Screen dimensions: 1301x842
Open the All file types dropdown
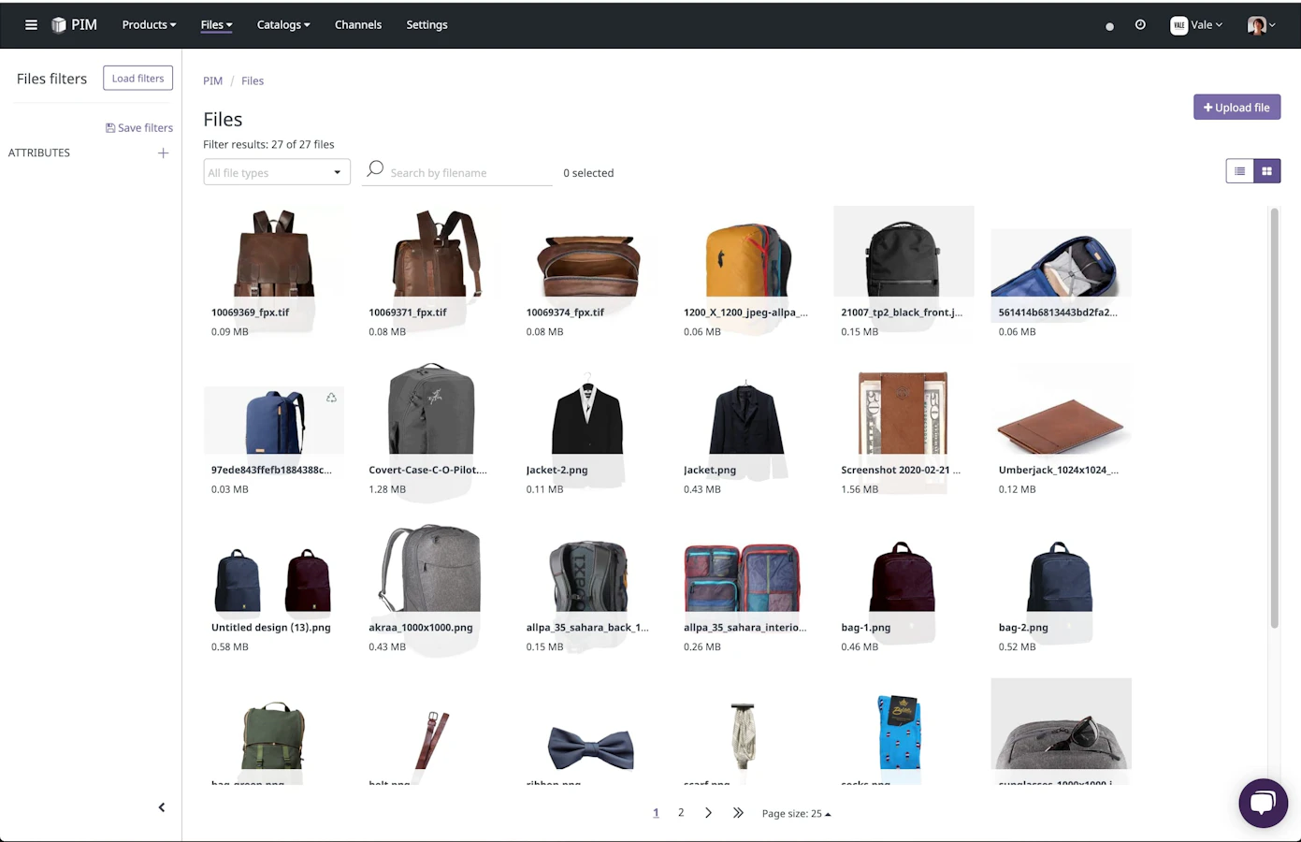click(277, 172)
